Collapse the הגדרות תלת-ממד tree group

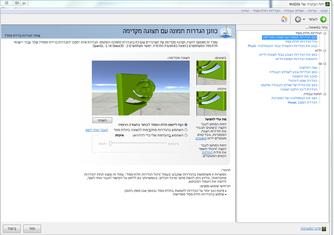pos(324,33)
